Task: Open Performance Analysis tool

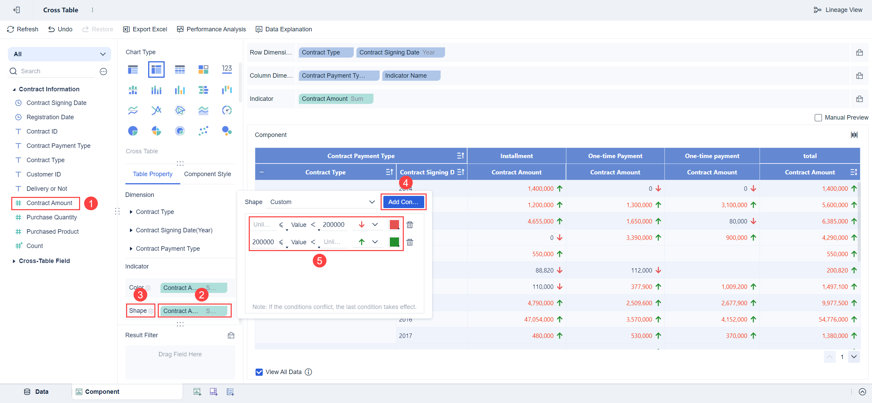Action: coord(211,29)
